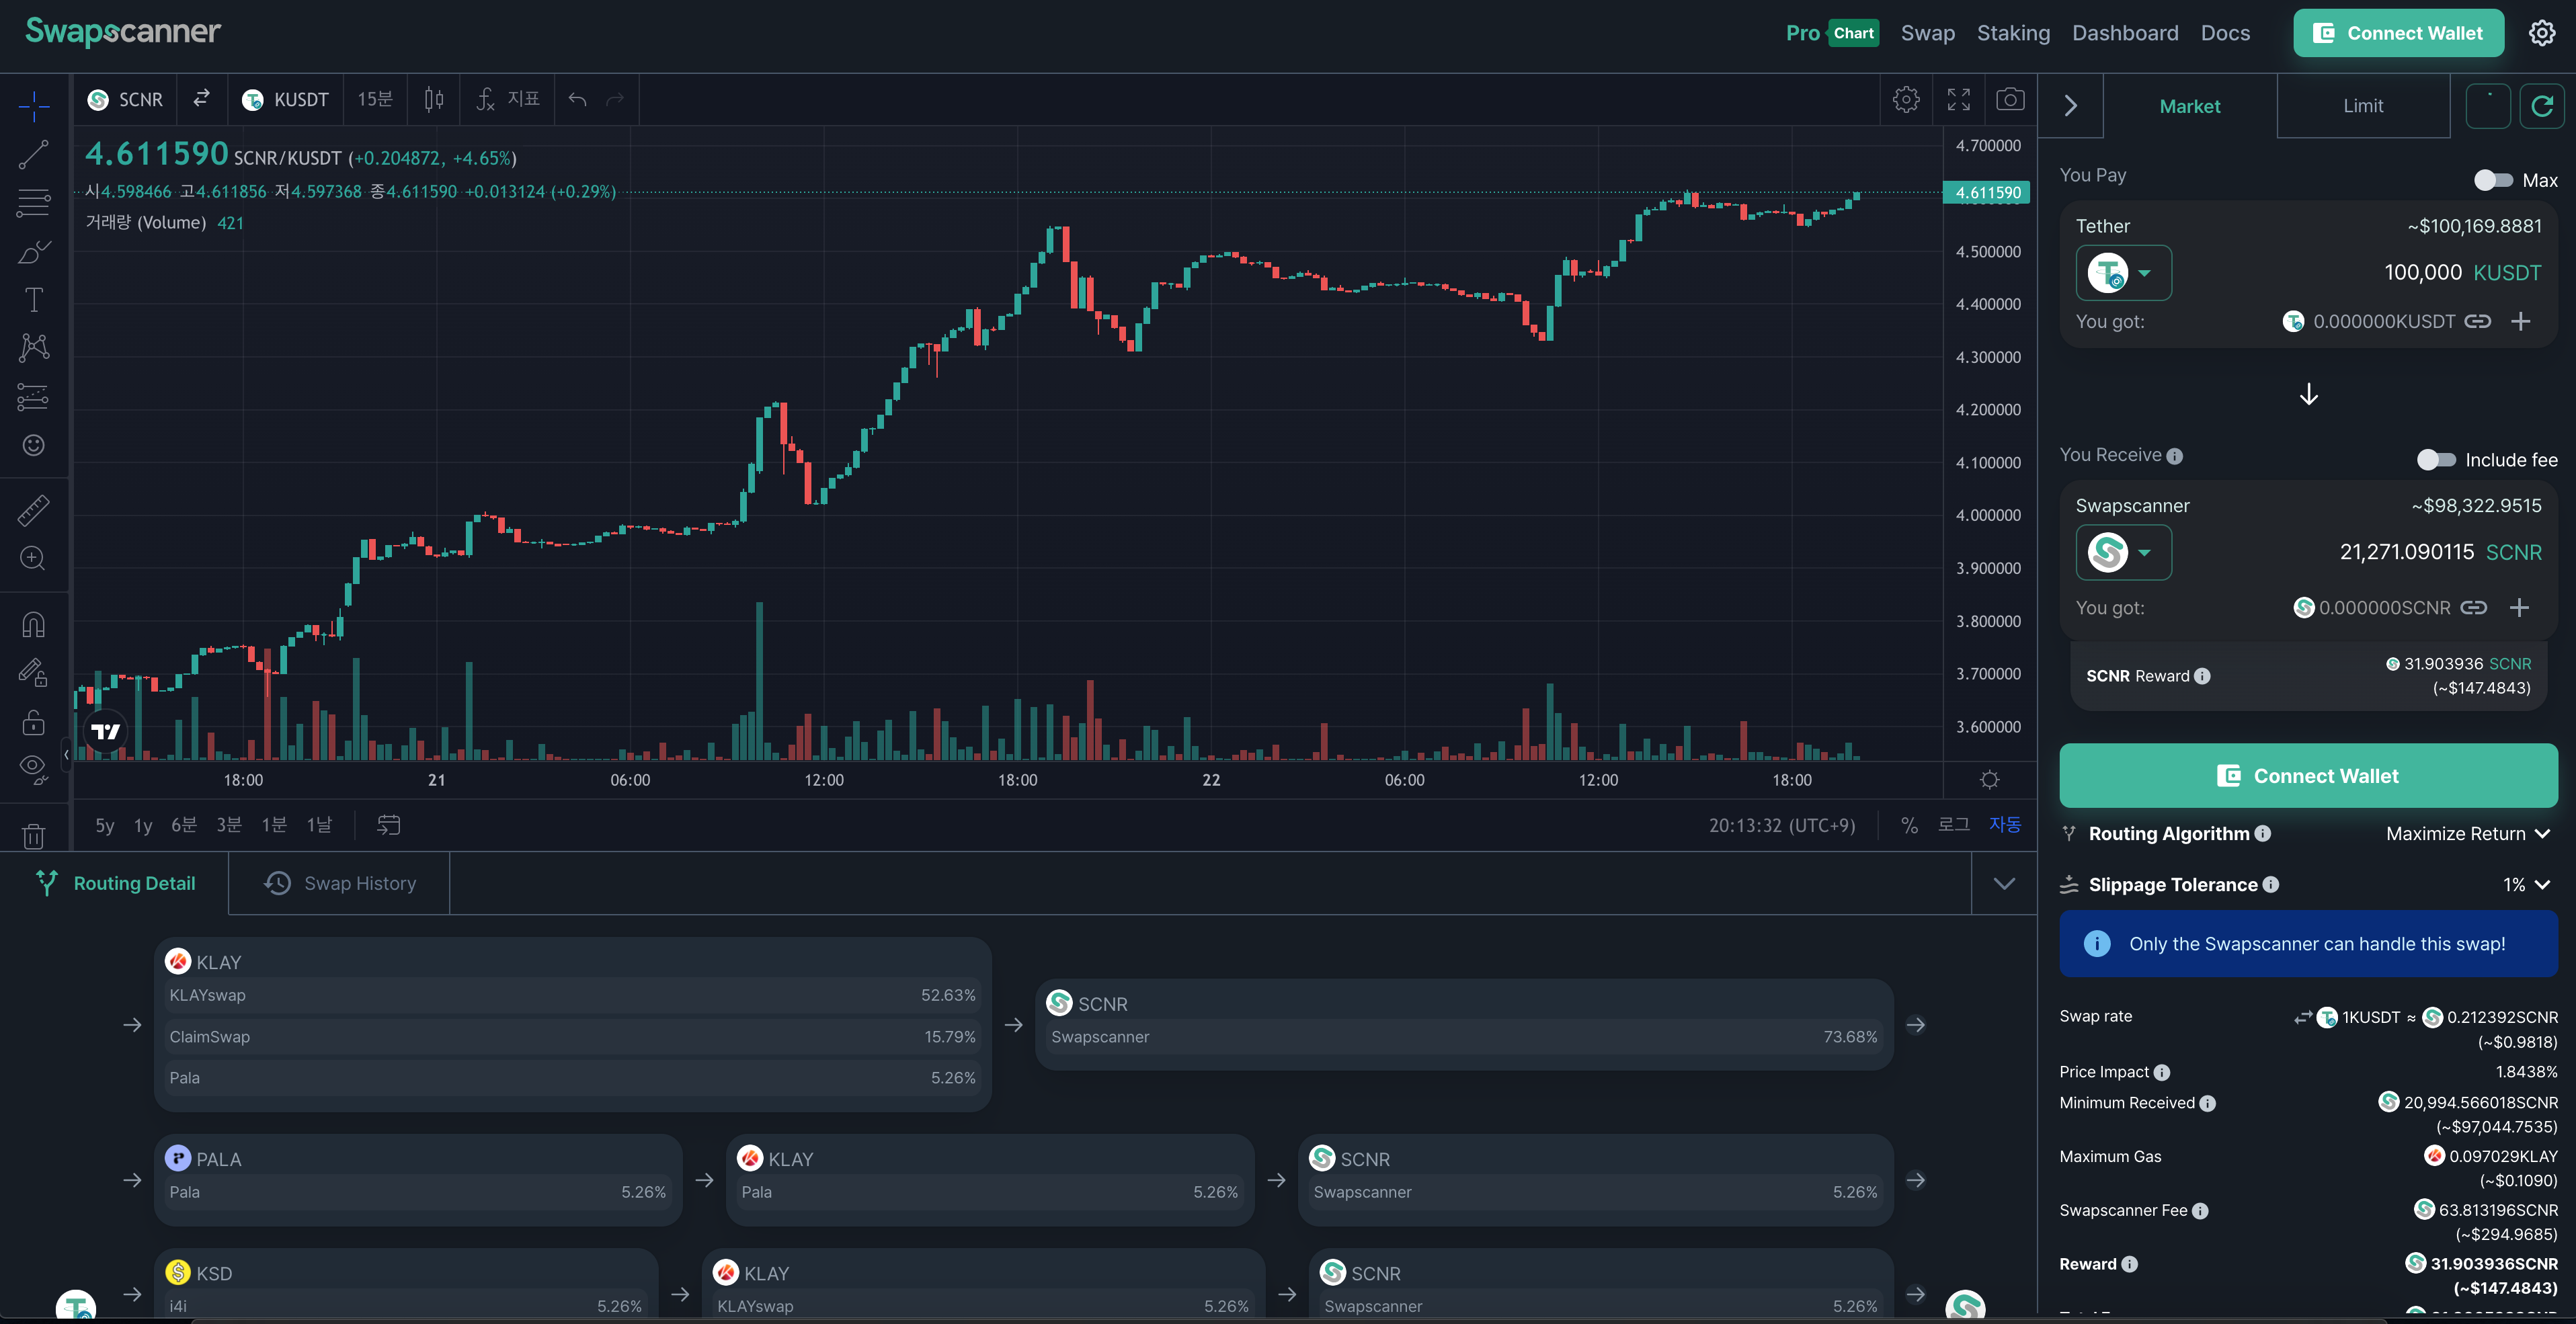Select the brush drawing tool
The width and height of the screenshot is (2576, 1324).
34,251
